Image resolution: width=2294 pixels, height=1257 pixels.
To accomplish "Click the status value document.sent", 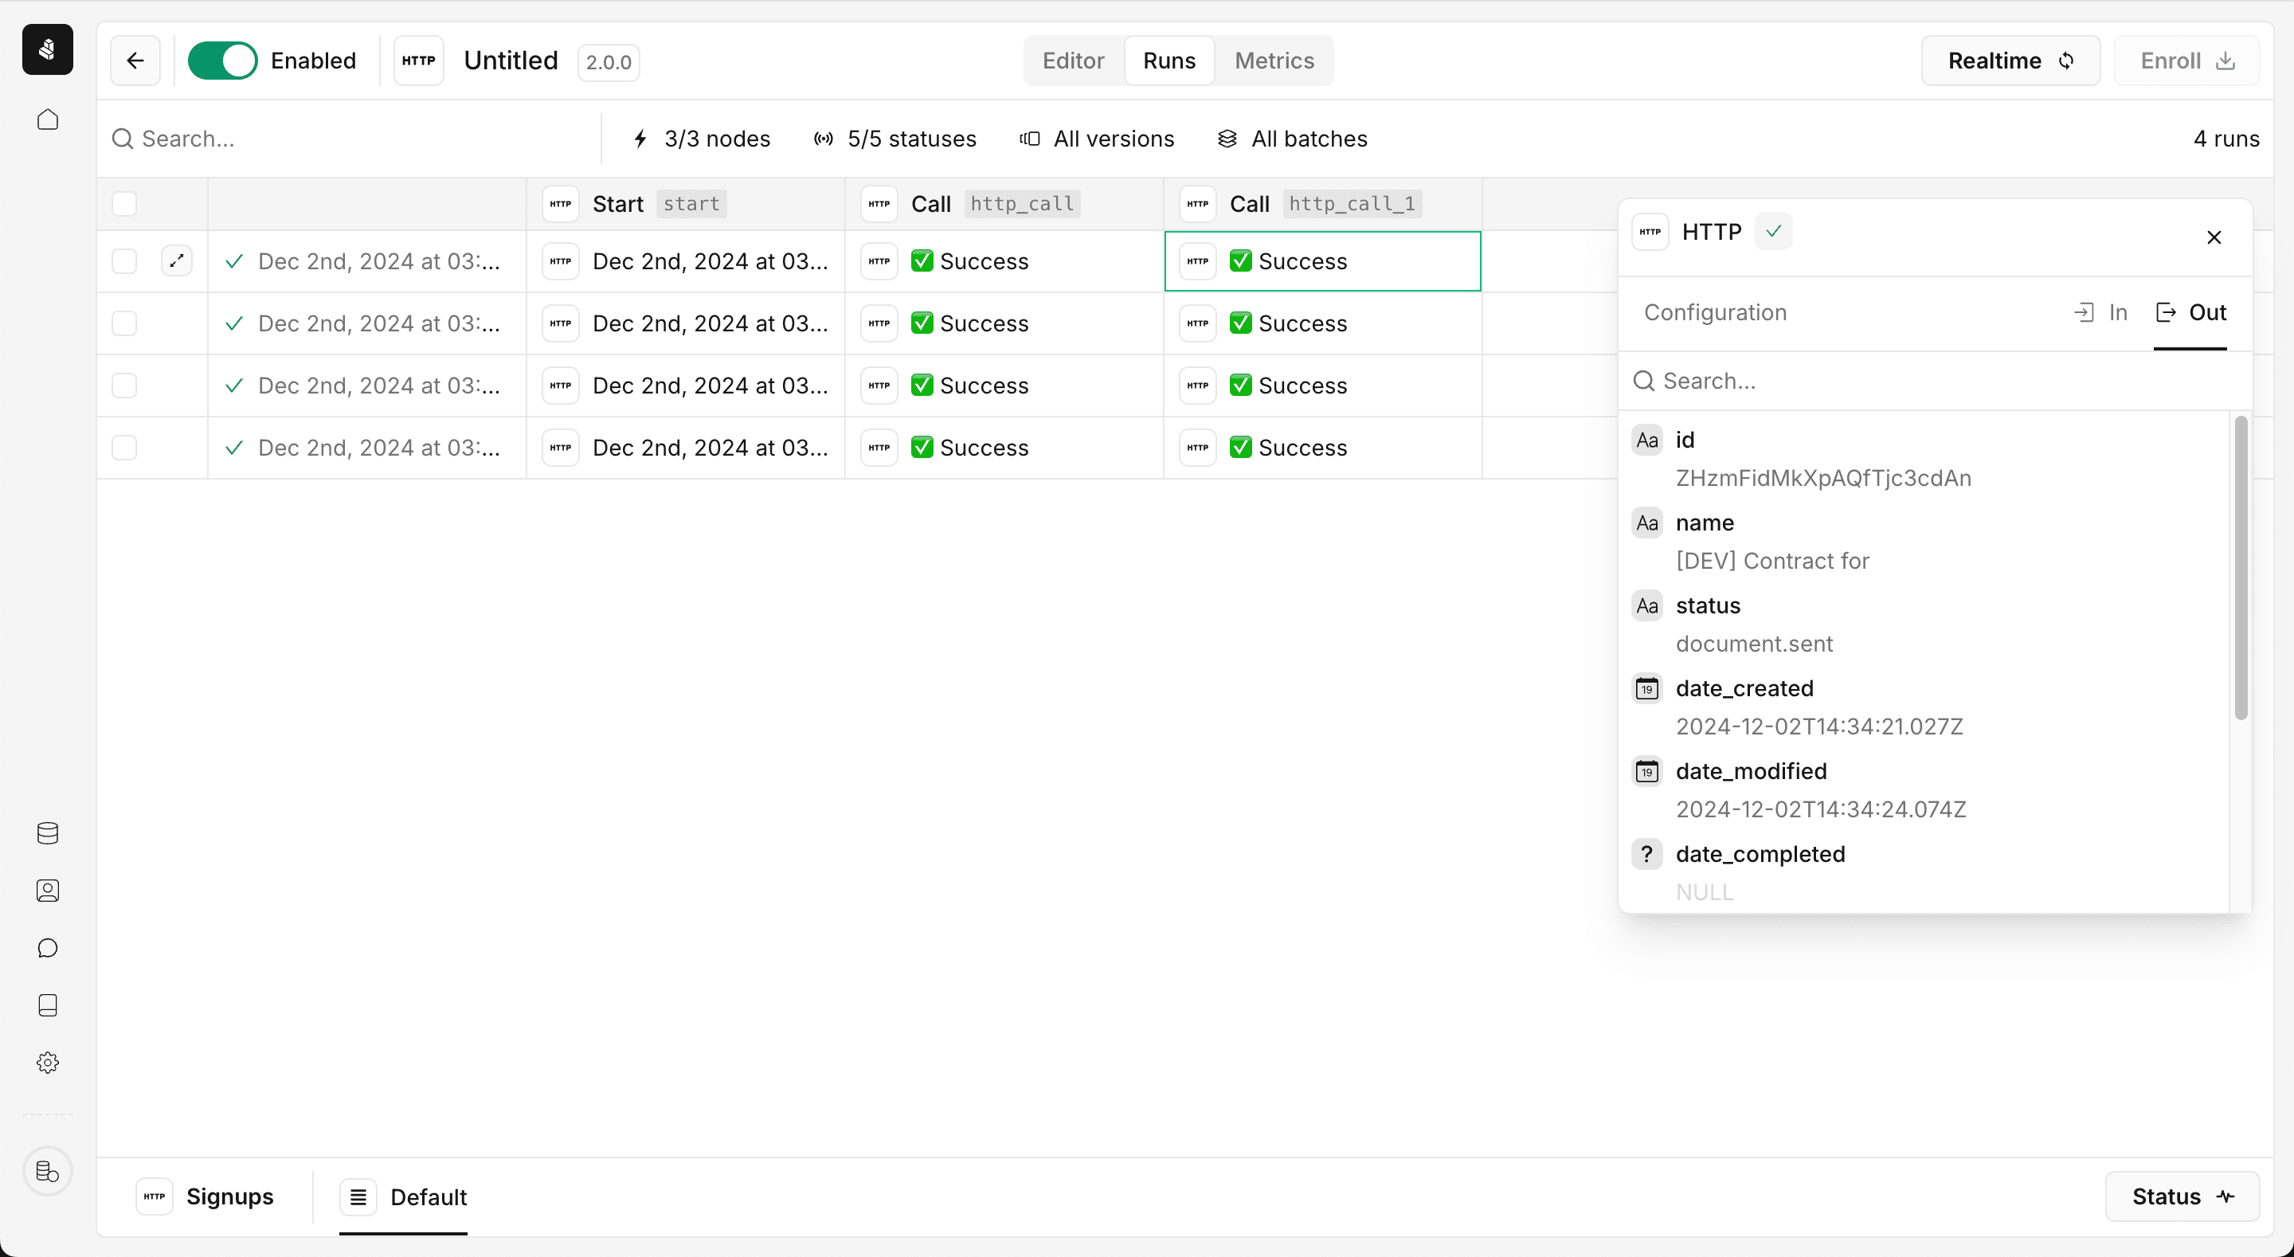I will click(1754, 644).
